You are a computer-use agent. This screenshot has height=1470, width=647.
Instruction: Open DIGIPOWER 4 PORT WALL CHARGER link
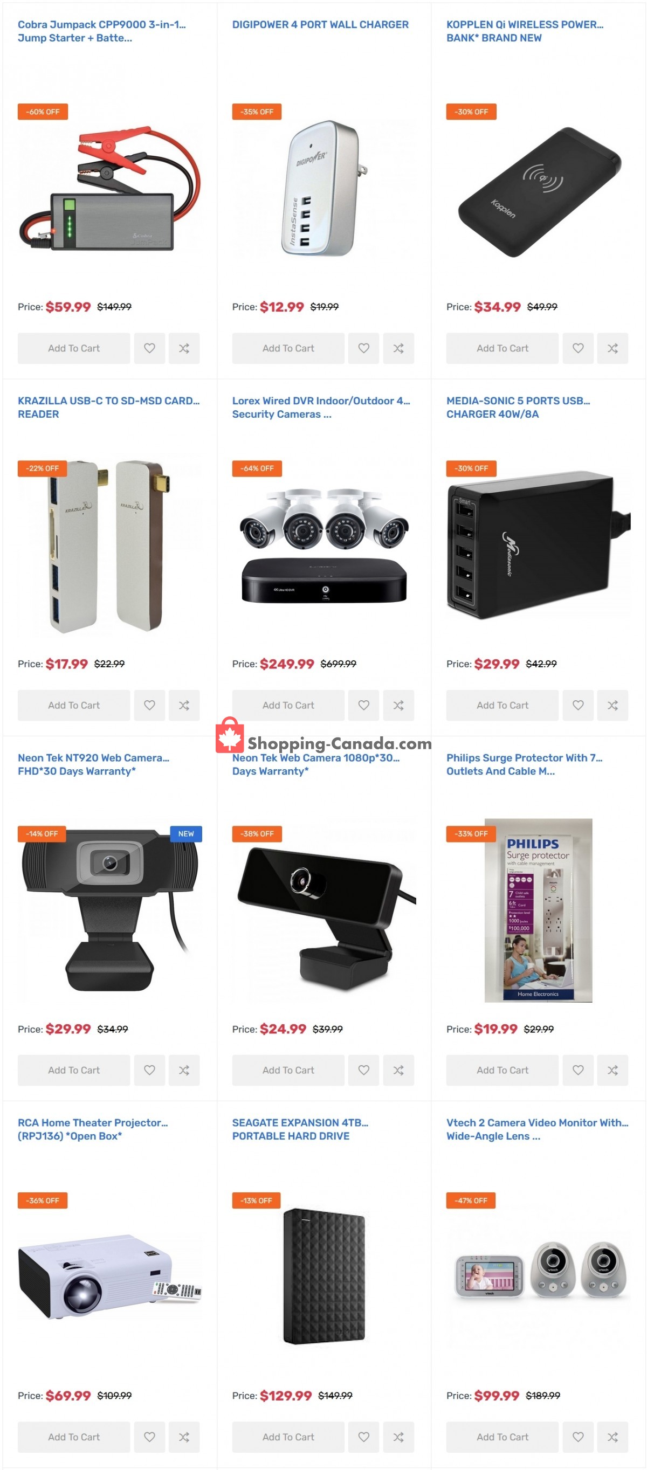point(320,25)
